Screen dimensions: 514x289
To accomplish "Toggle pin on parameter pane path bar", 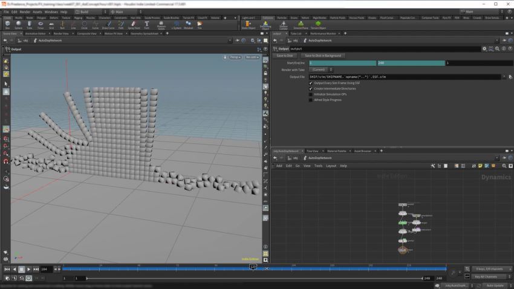I will (504, 41).
